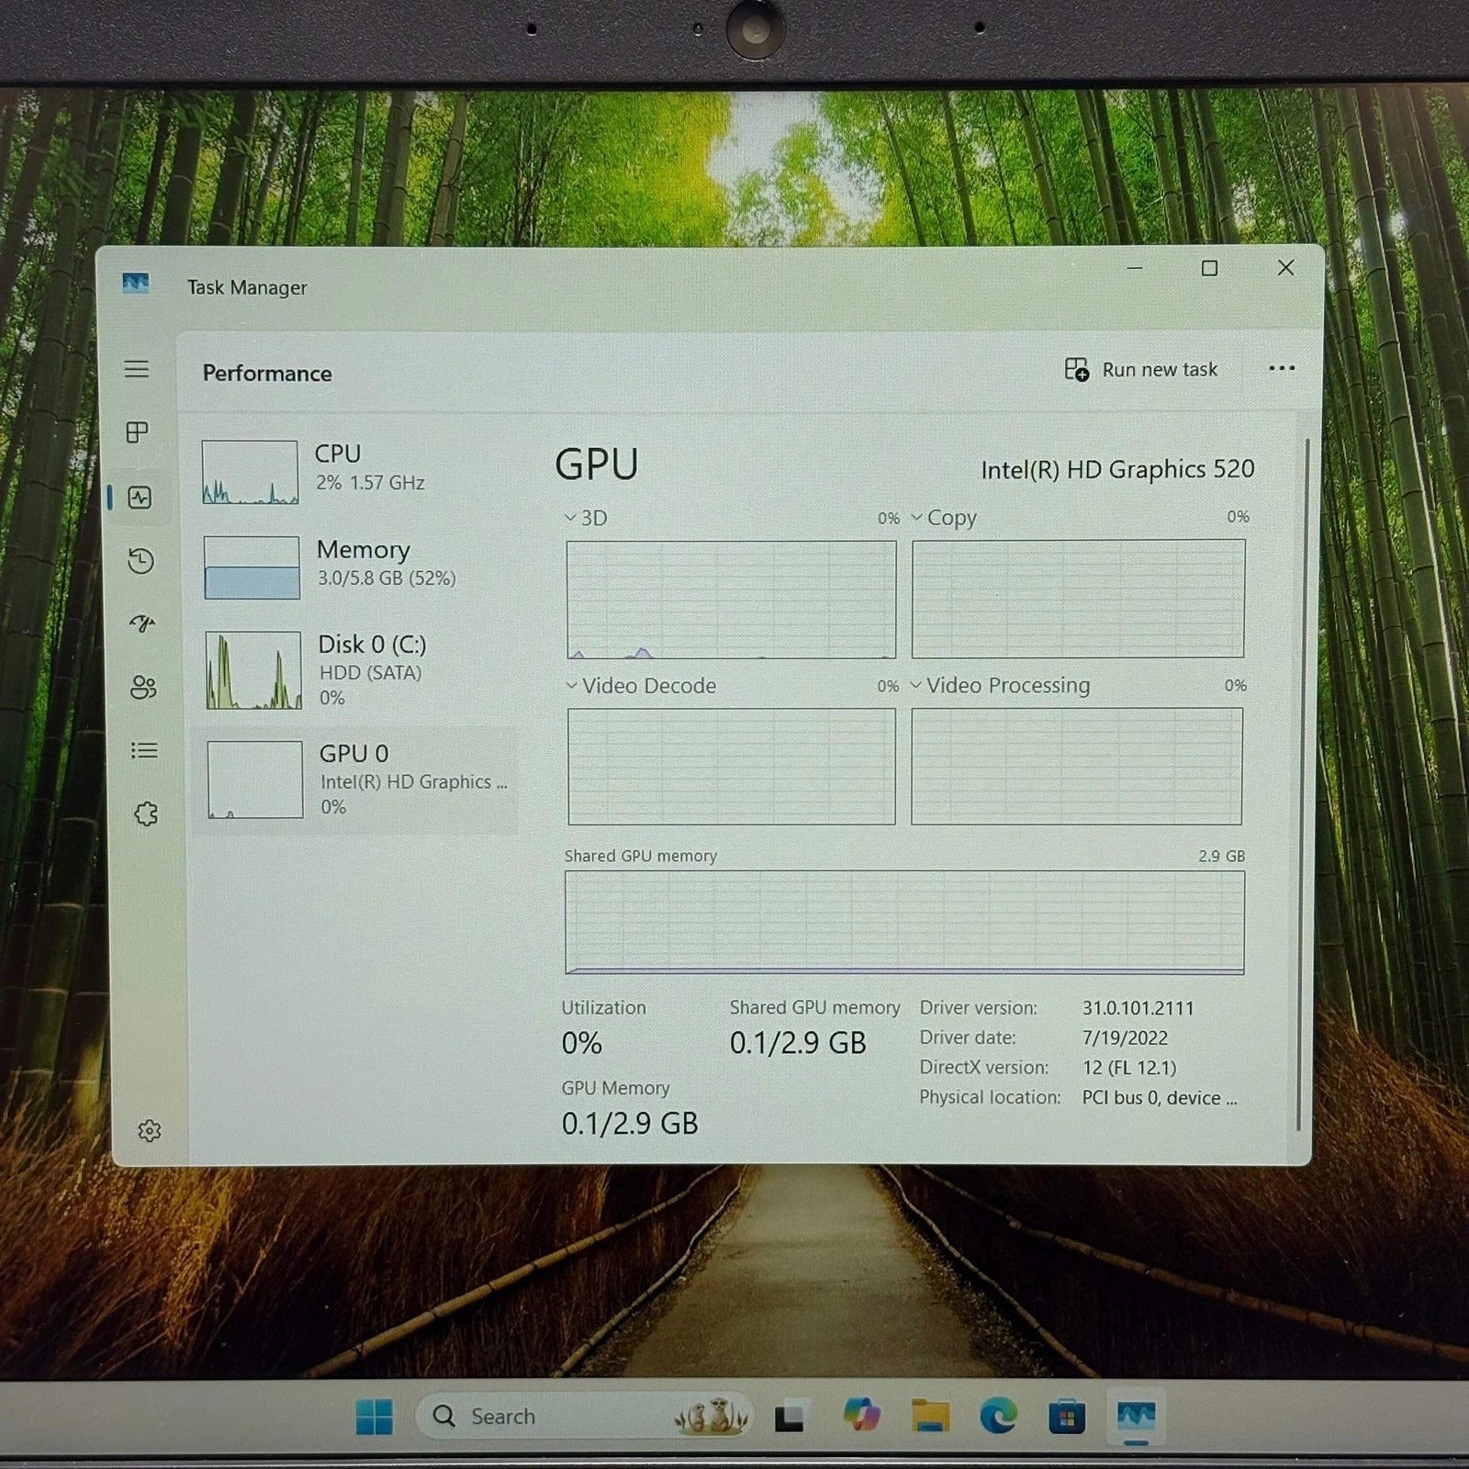The width and height of the screenshot is (1469, 1469).
Task: Open the Details page icon
Action: [x=144, y=751]
